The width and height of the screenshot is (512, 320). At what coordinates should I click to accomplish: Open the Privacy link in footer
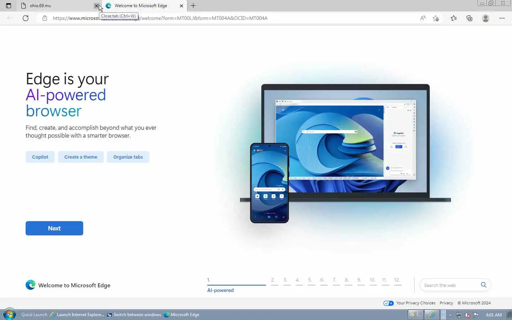(x=446, y=303)
